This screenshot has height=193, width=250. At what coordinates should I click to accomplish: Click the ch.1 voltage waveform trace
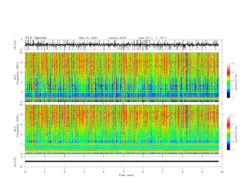[x=122, y=45]
